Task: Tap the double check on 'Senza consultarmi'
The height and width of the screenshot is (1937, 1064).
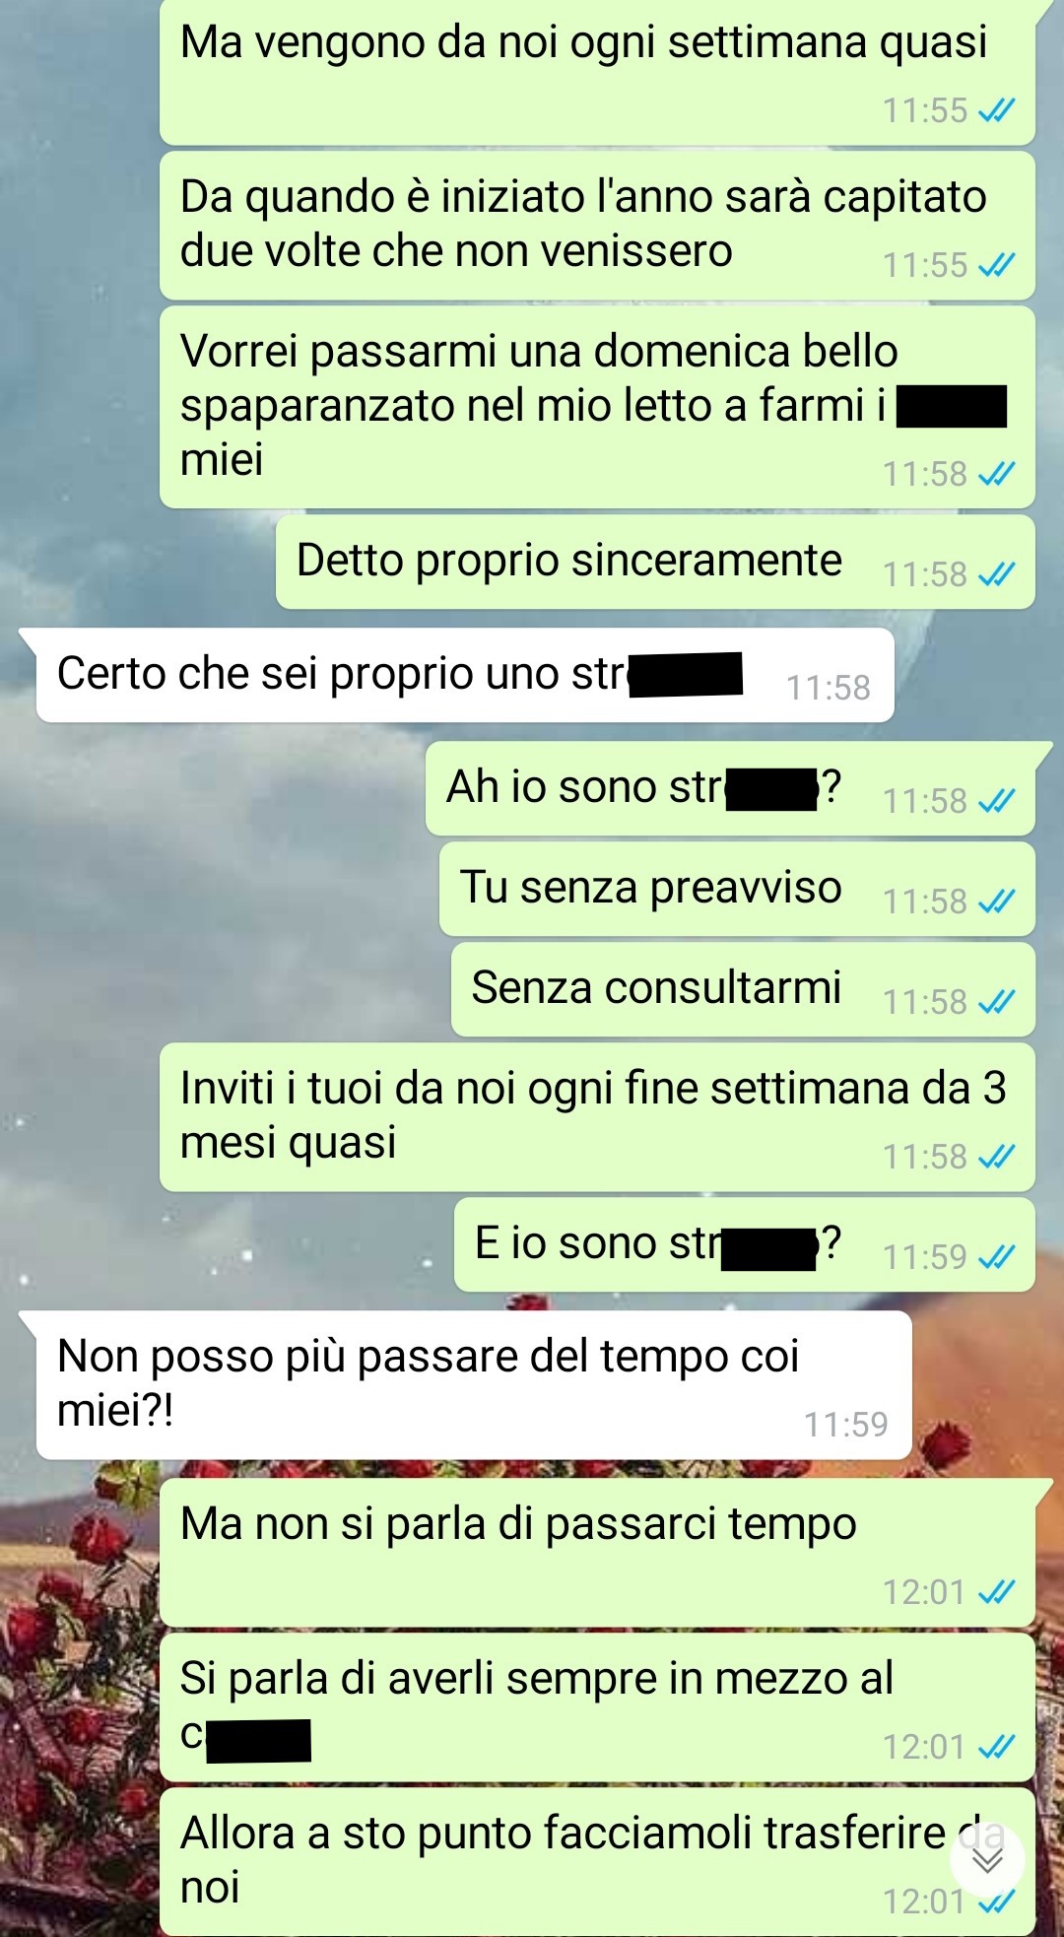Action: point(996,1002)
